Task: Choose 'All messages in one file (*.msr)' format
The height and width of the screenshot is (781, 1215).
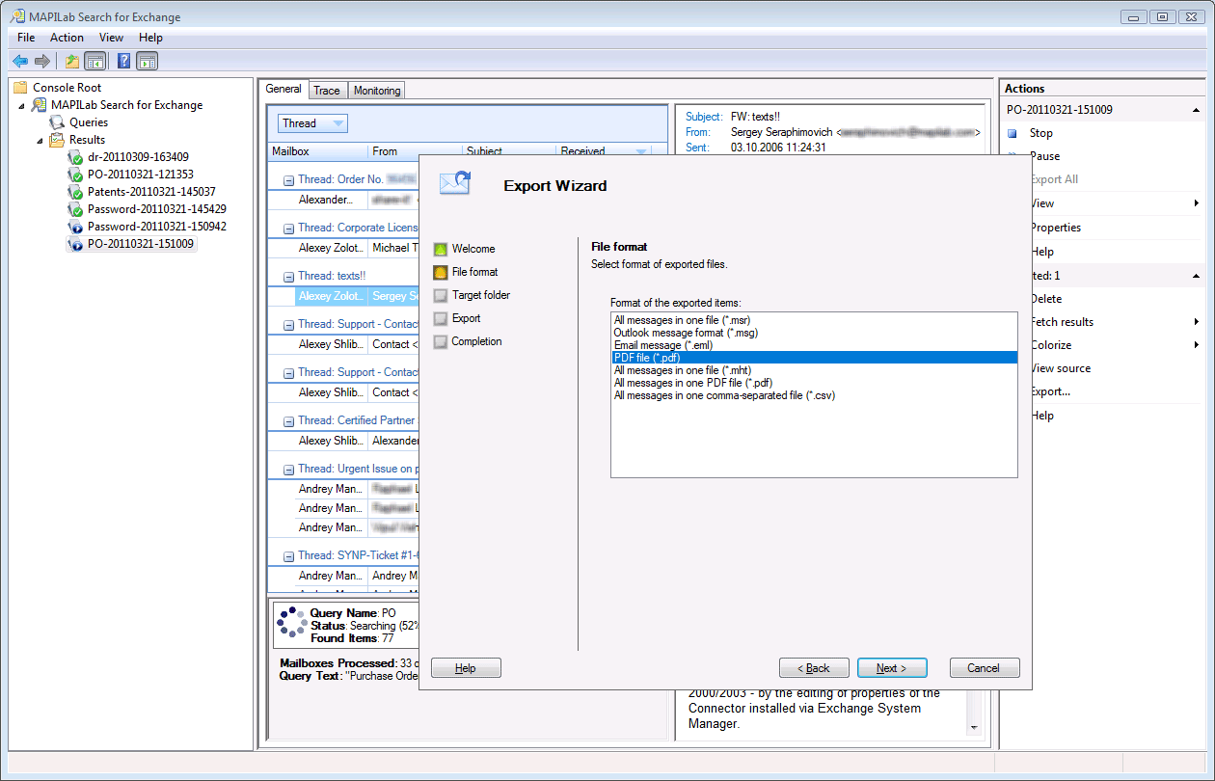Action: (814, 319)
